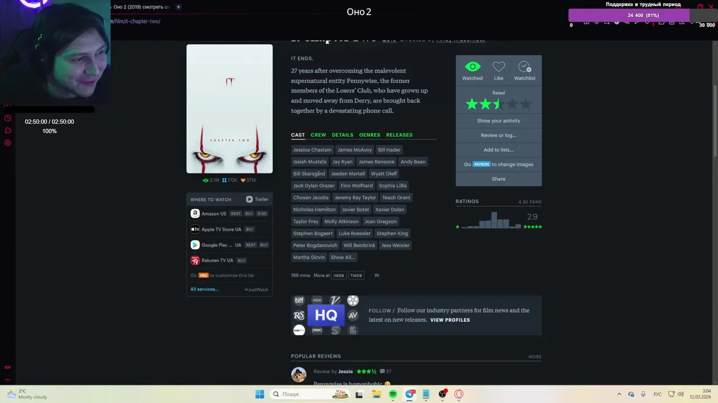
Task: Open Show your activity
Action: 499,121
